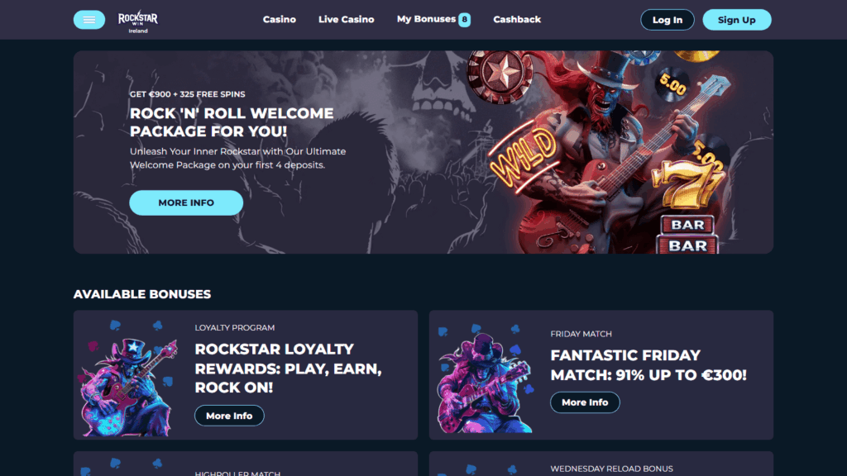Open the My Bonuses page
Screen dimensions: 847x476
[426, 20]
